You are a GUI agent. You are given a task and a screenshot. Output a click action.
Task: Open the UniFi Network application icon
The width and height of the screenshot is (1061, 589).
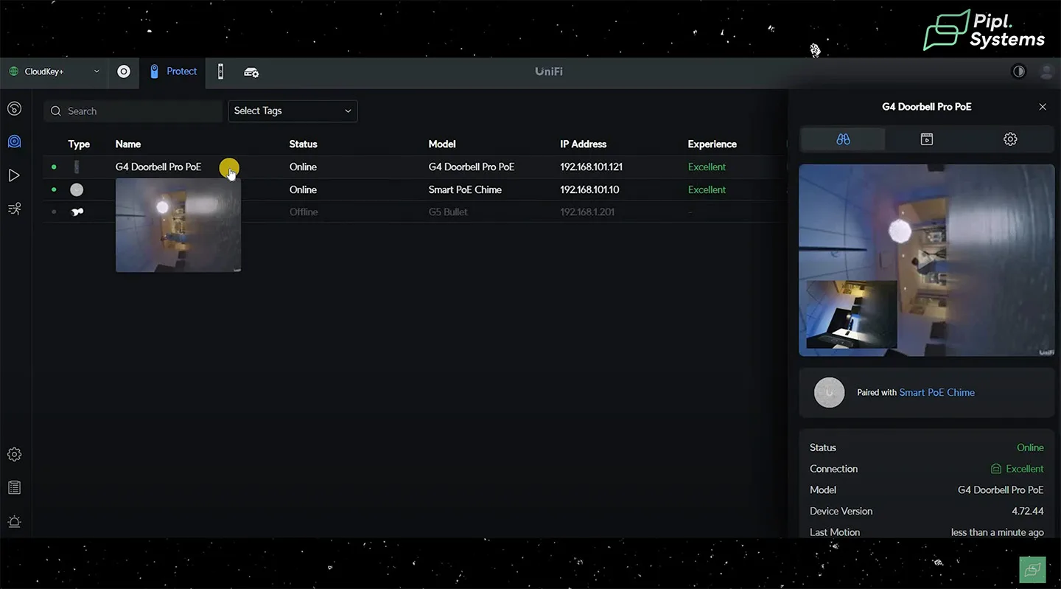click(x=124, y=72)
